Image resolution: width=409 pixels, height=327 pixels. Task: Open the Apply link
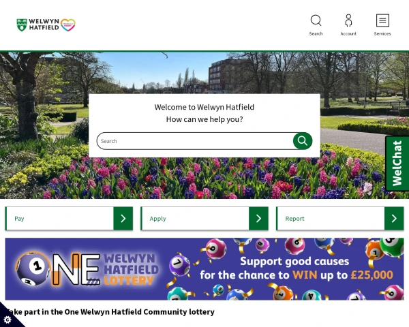pyautogui.click(x=158, y=219)
